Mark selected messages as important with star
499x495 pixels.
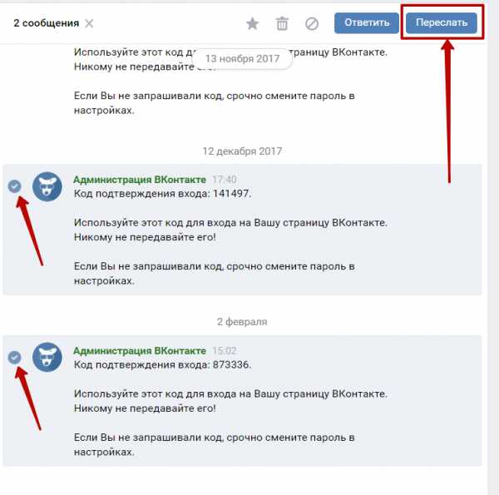(x=252, y=23)
